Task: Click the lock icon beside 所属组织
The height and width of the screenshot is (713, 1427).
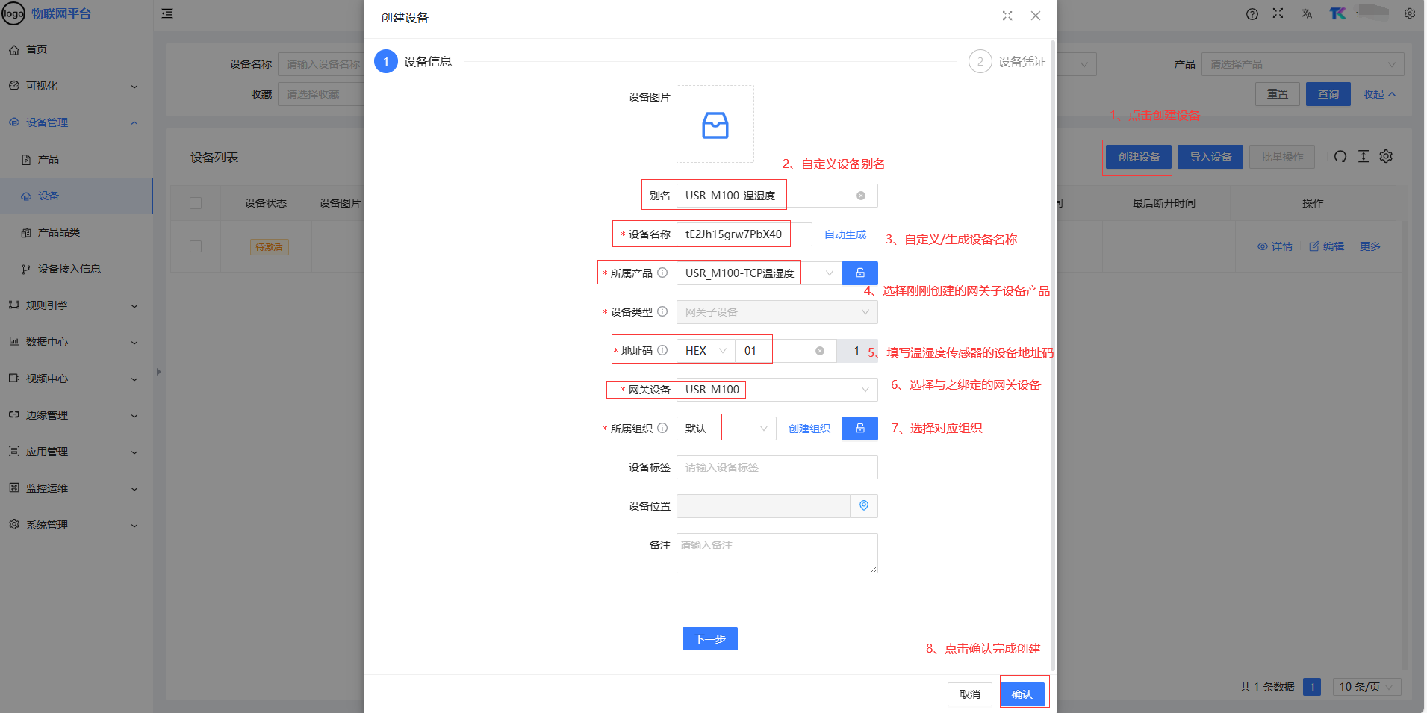Action: point(859,429)
